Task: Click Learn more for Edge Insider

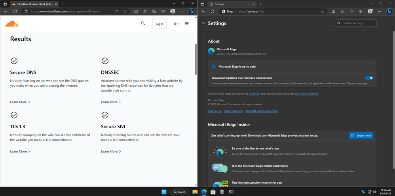Action: pyautogui.click(x=361, y=135)
